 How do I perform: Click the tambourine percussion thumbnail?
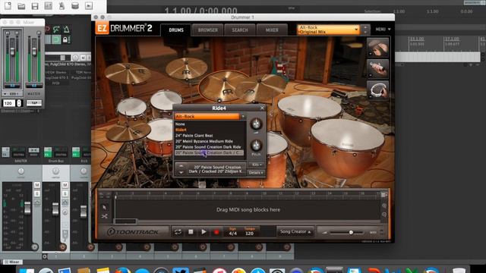click(377, 89)
